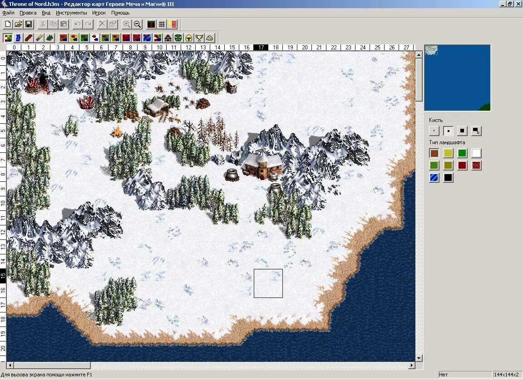523x380 pixels.
Task: Choose the yellow sand terrain swatch
Action: tap(448, 153)
